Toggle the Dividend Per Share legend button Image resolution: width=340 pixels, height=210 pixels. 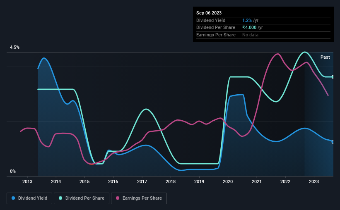pyautogui.click(x=82, y=198)
